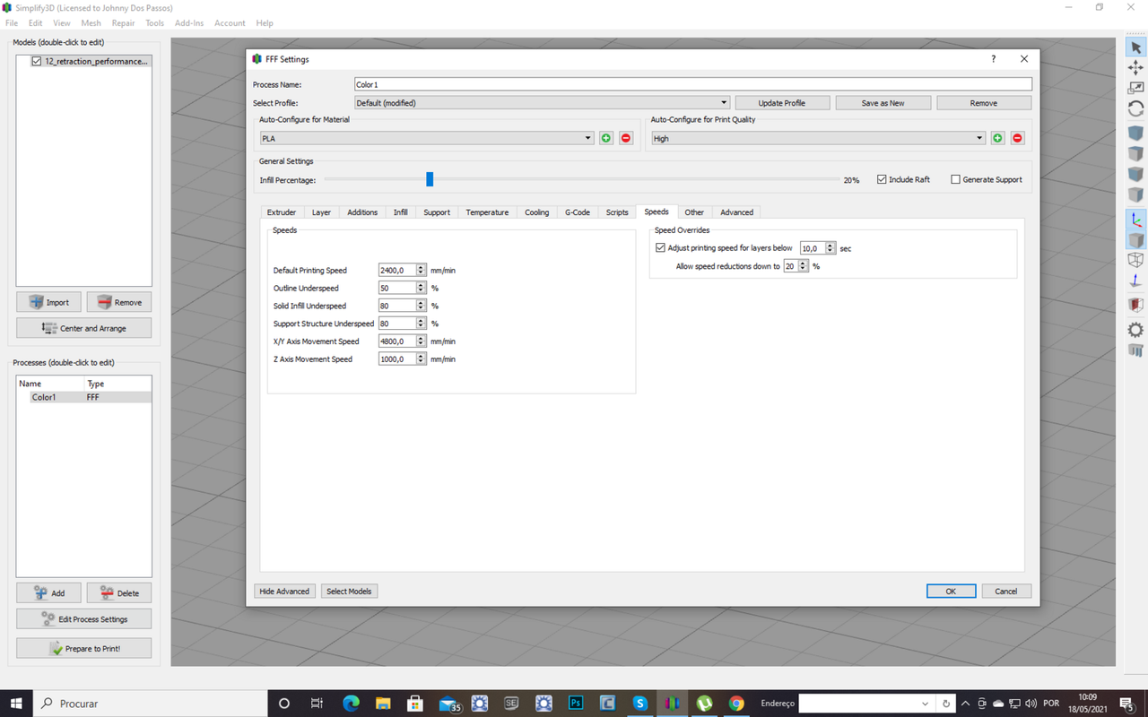Open Task View on the taskbar
This screenshot has width=1148, height=717.
(317, 704)
